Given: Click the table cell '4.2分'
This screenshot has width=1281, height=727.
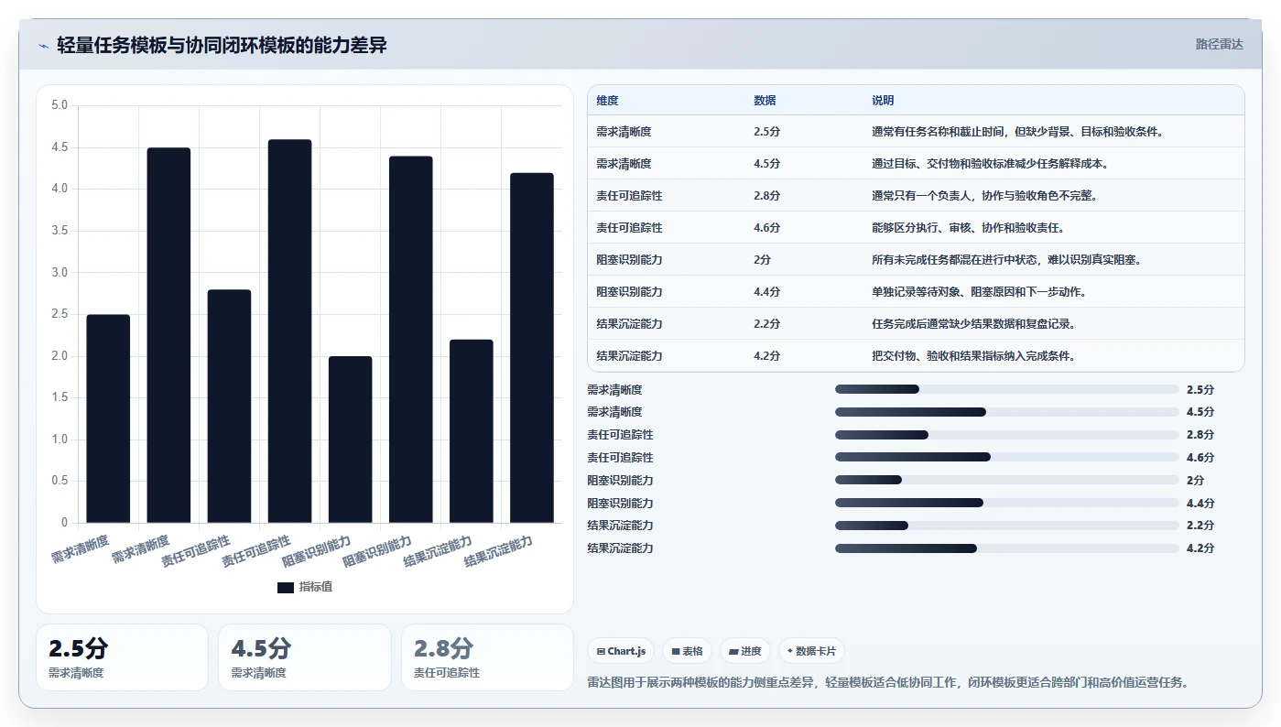Looking at the screenshot, I should tap(766, 356).
